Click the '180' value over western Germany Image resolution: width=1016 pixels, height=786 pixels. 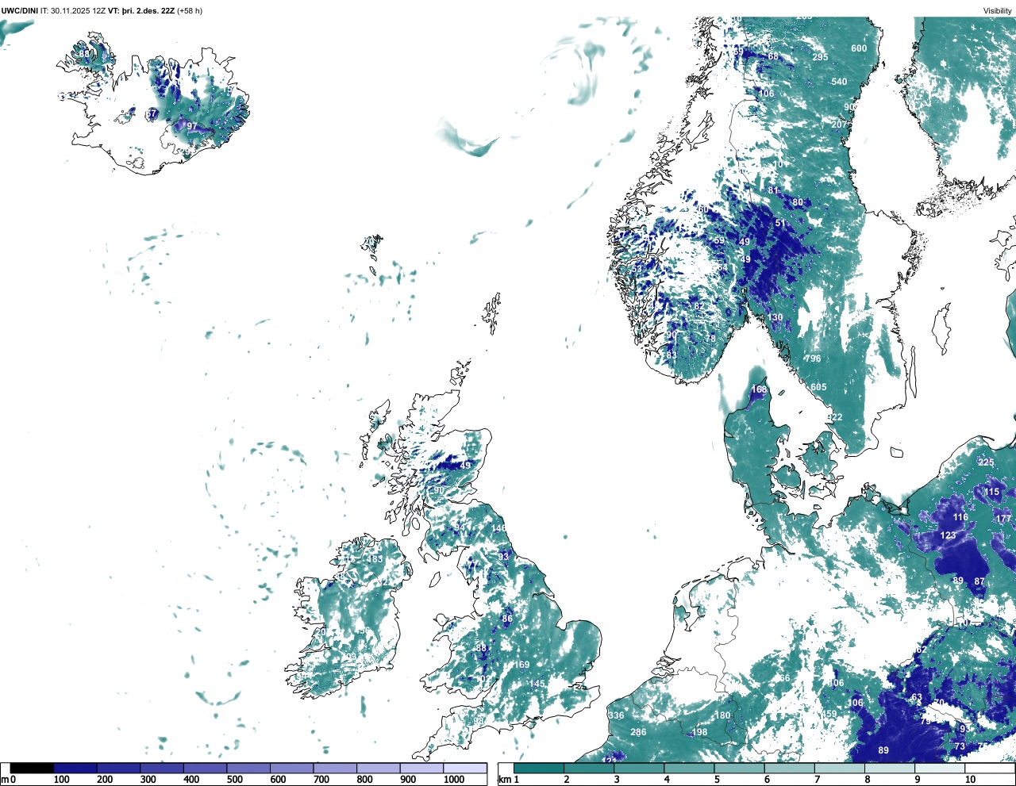pos(722,716)
